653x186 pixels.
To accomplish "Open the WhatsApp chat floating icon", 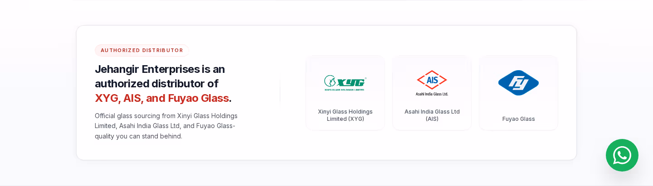I will click(622, 155).
